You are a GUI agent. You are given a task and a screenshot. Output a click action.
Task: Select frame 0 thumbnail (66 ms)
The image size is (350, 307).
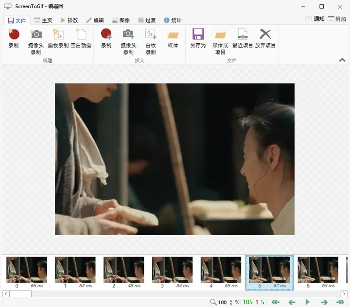(27, 273)
